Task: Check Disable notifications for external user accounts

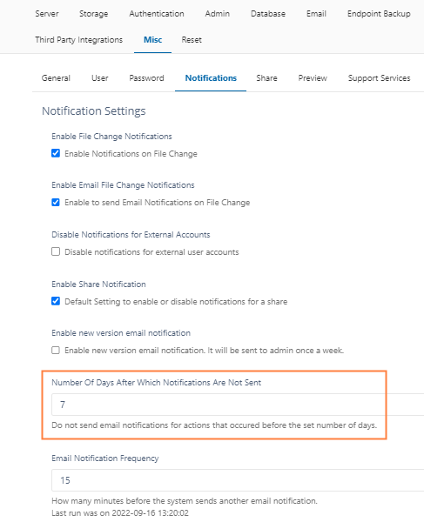Action: tap(56, 251)
